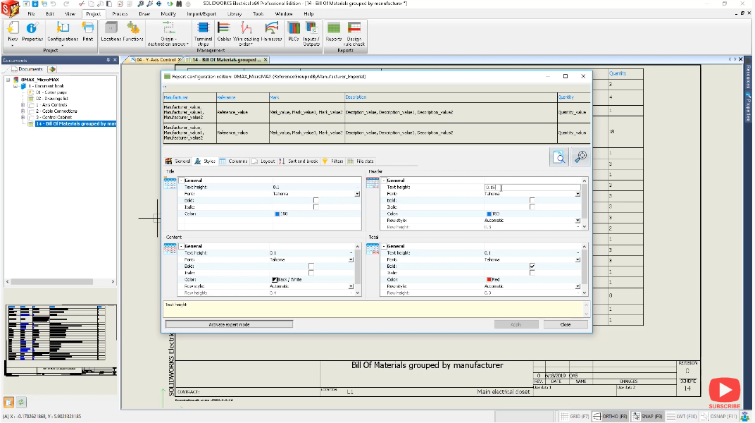Click the report preview magnifier page icon
755x423 pixels.
pos(559,157)
